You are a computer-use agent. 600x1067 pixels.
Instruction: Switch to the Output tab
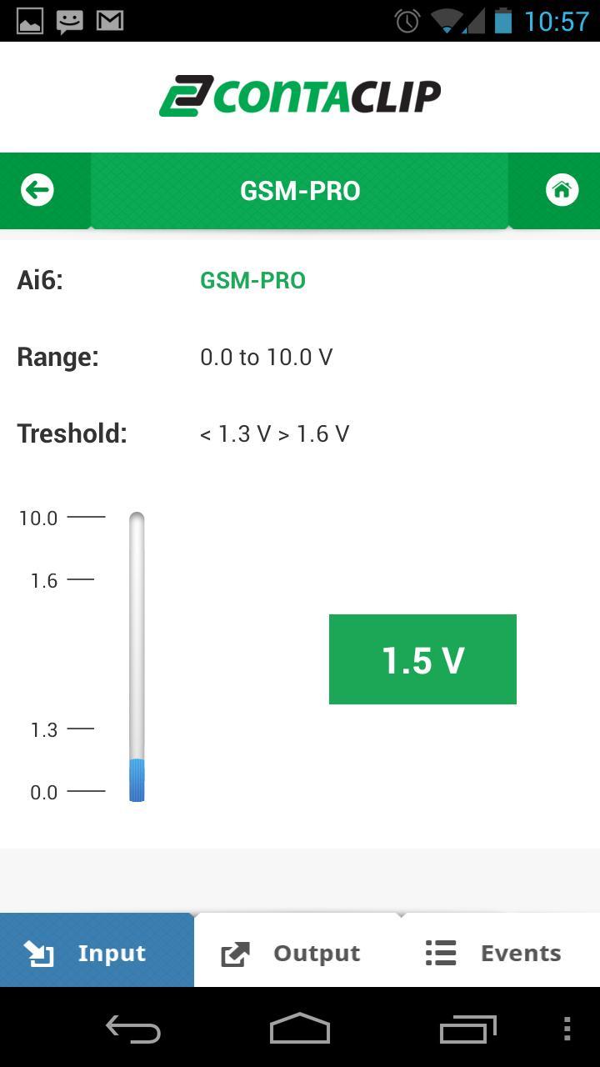[x=292, y=952]
